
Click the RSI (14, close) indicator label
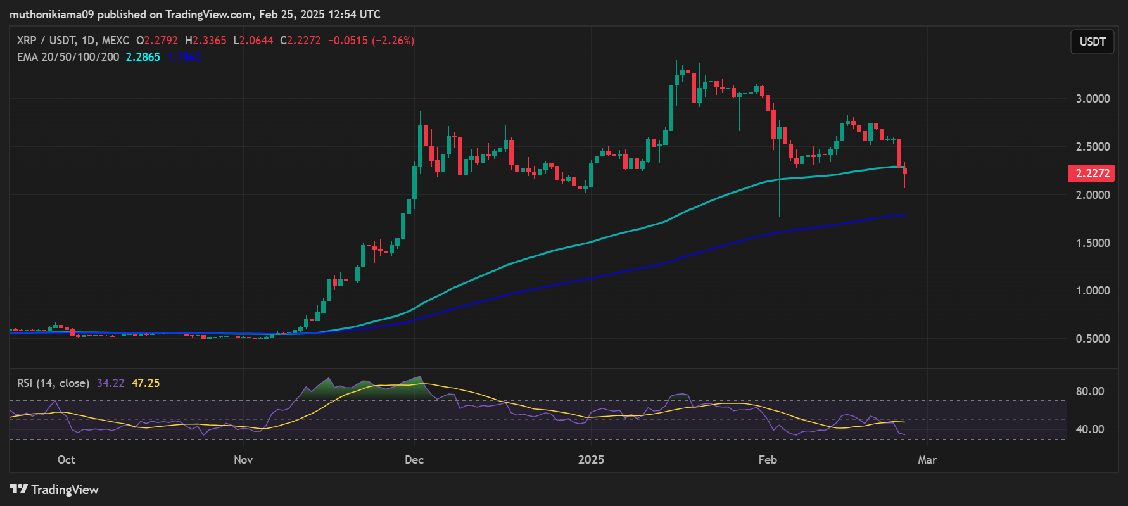[53, 383]
